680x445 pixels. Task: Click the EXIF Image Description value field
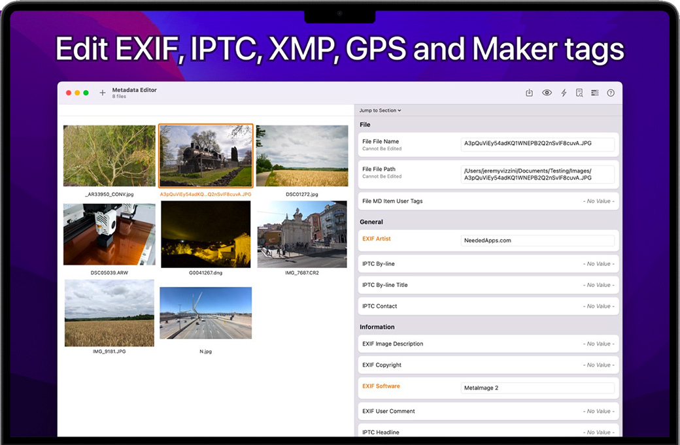click(x=537, y=344)
